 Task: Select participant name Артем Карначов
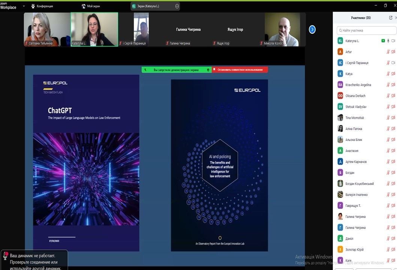356,162
